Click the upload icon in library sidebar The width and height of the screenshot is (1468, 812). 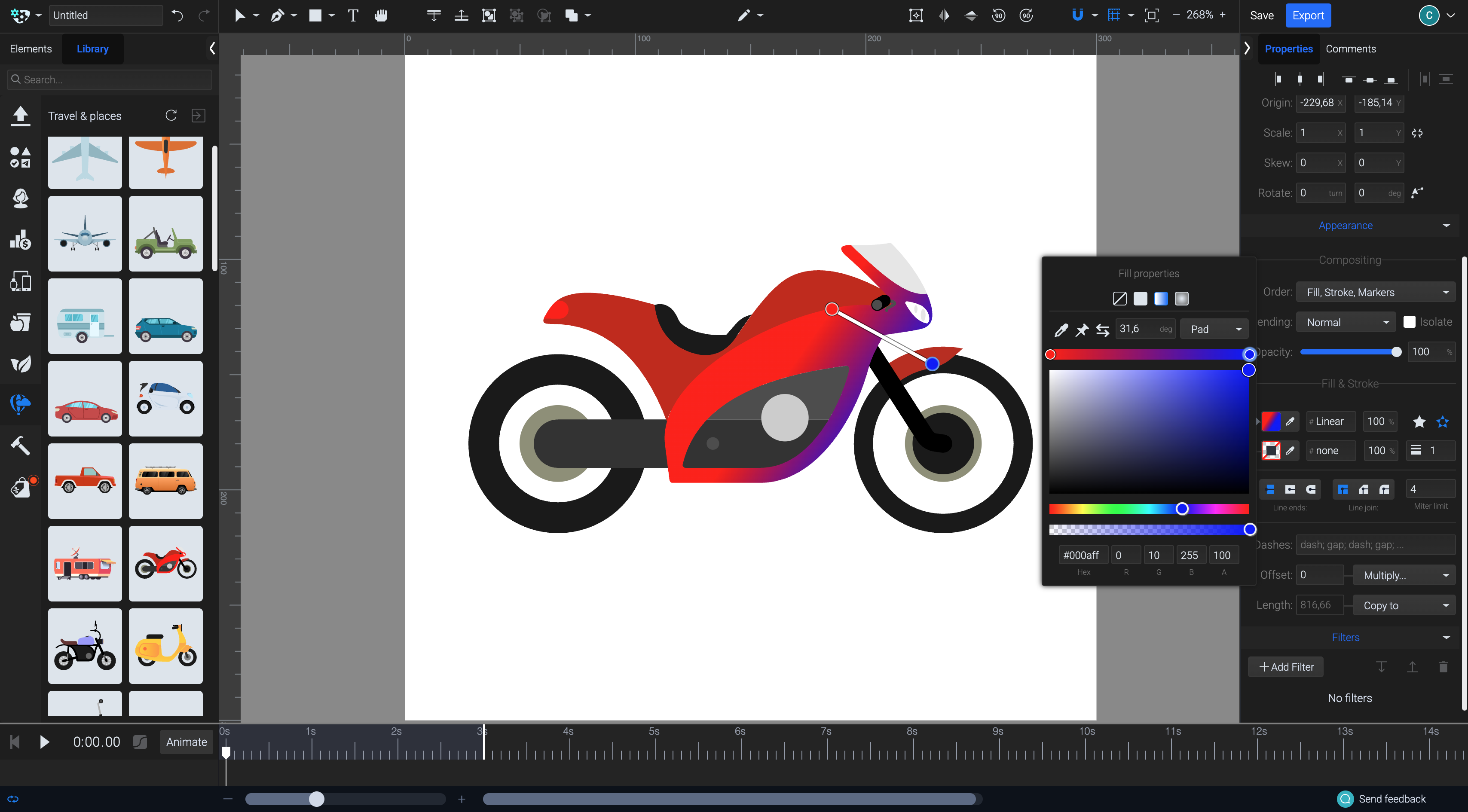[x=21, y=116]
